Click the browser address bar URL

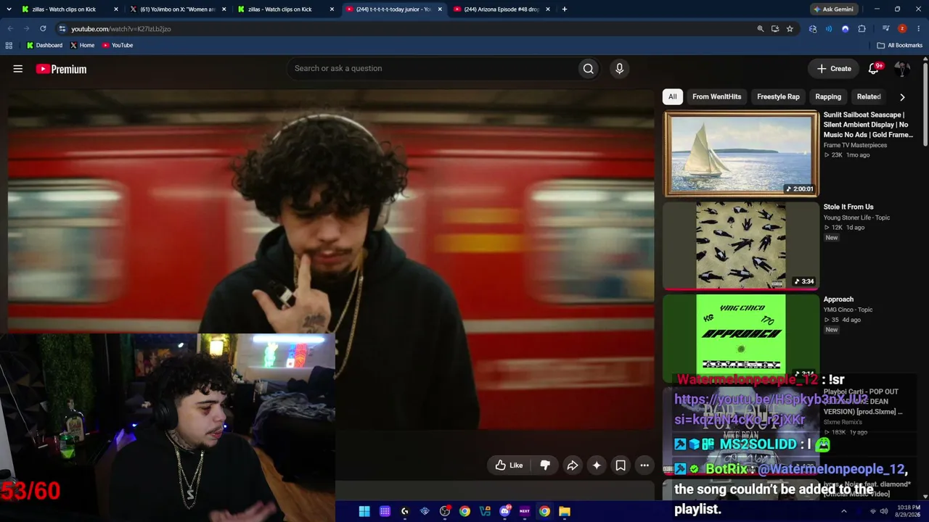120,29
